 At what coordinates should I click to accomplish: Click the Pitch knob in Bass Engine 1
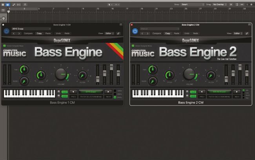[x=41, y=75]
